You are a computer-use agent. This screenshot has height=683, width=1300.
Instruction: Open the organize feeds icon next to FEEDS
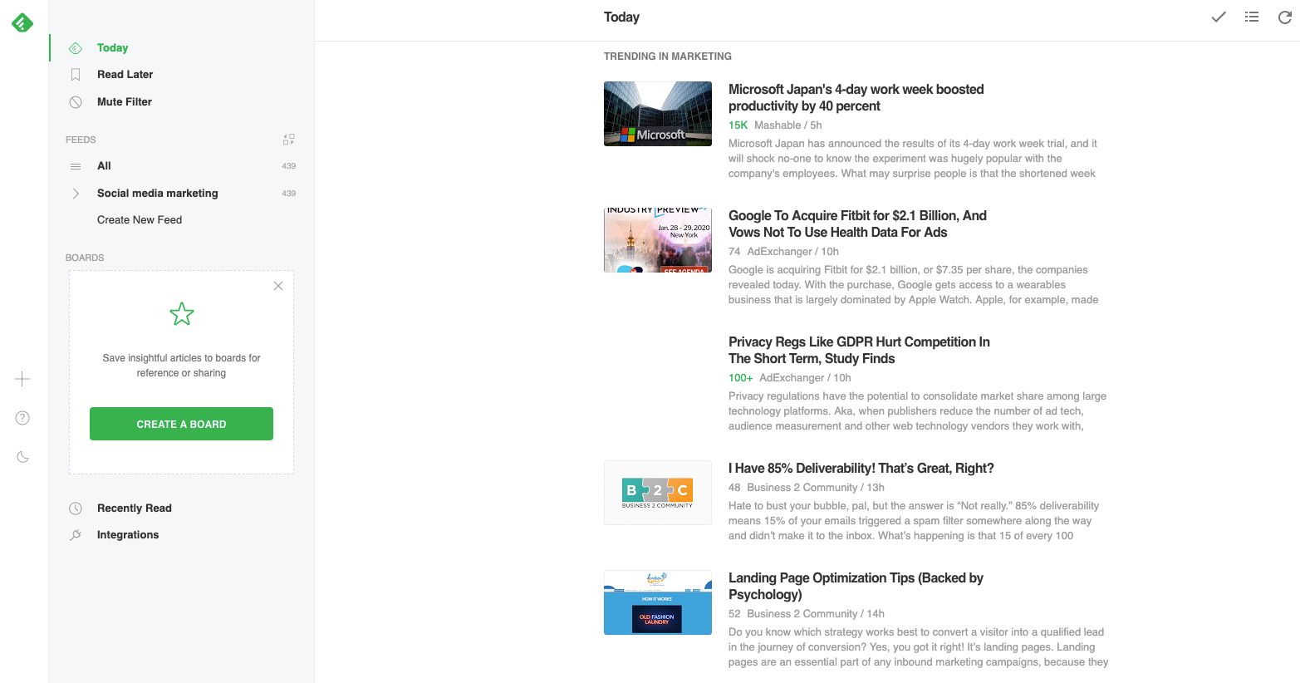click(x=288, y=139)
